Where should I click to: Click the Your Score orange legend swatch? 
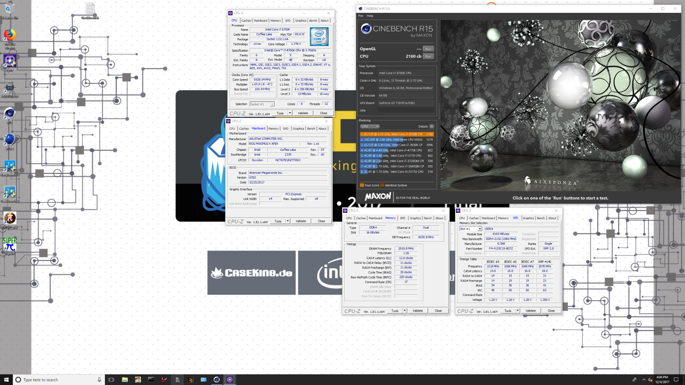pos(362,185)
